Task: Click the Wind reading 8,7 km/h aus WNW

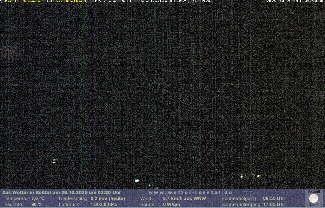Action: pyautogui.click(x=184, y=198)
